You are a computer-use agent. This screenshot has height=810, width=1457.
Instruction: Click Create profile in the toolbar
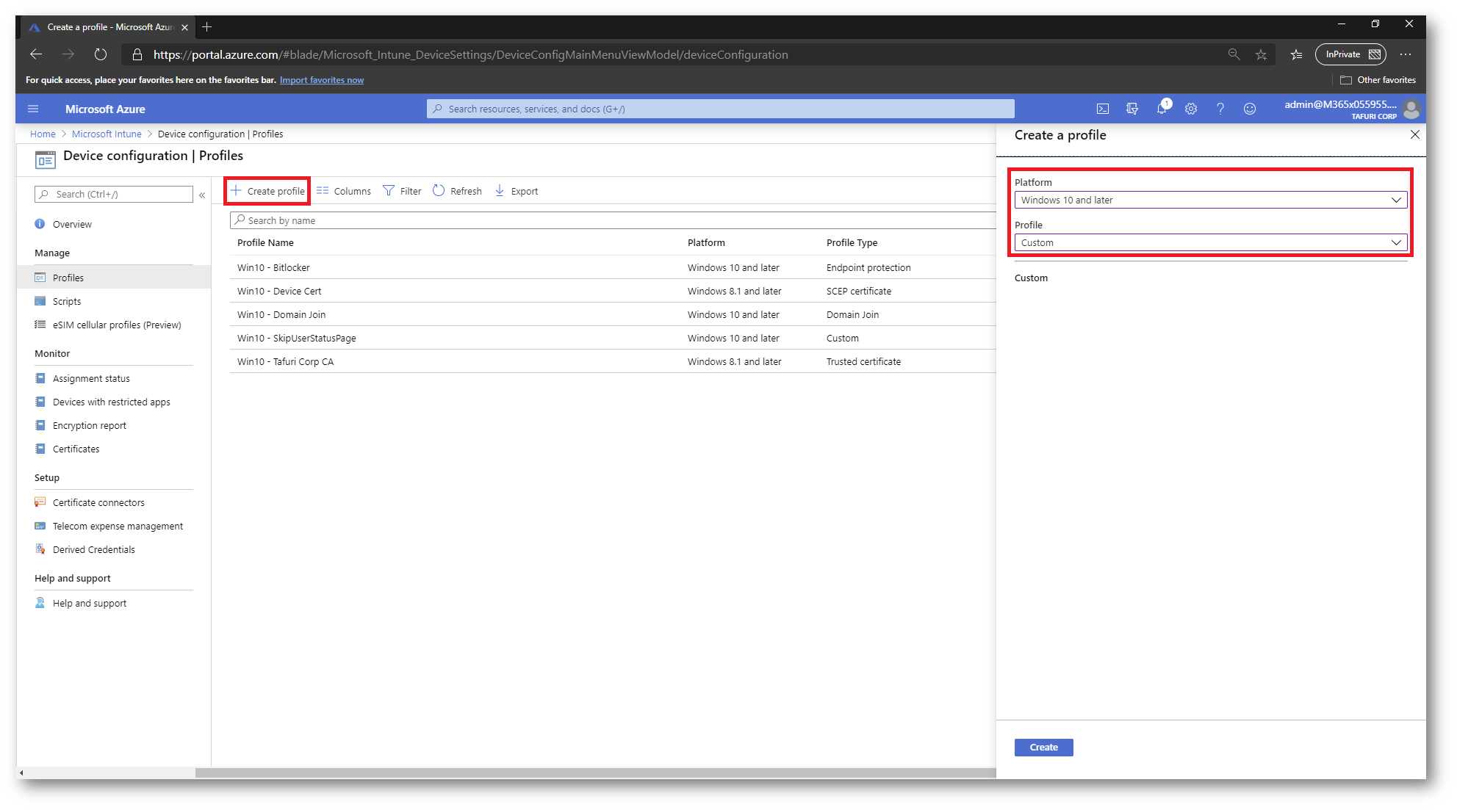tap(267, 191)
